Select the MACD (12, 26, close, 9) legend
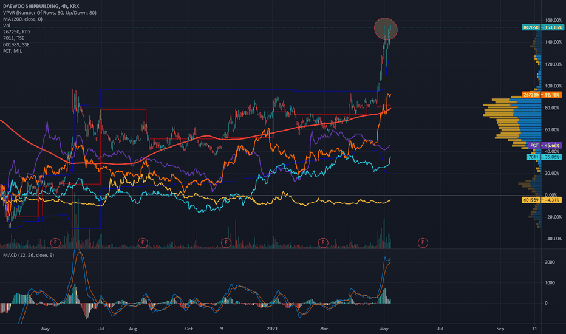The image size is (566, 334). tap(29, 255)
